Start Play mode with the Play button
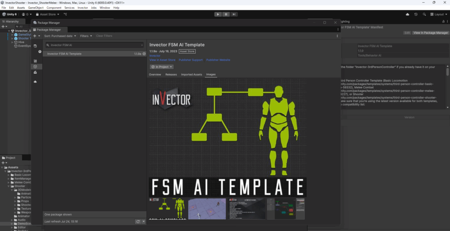This screenshot has width=450, height=231. [218, 14]
